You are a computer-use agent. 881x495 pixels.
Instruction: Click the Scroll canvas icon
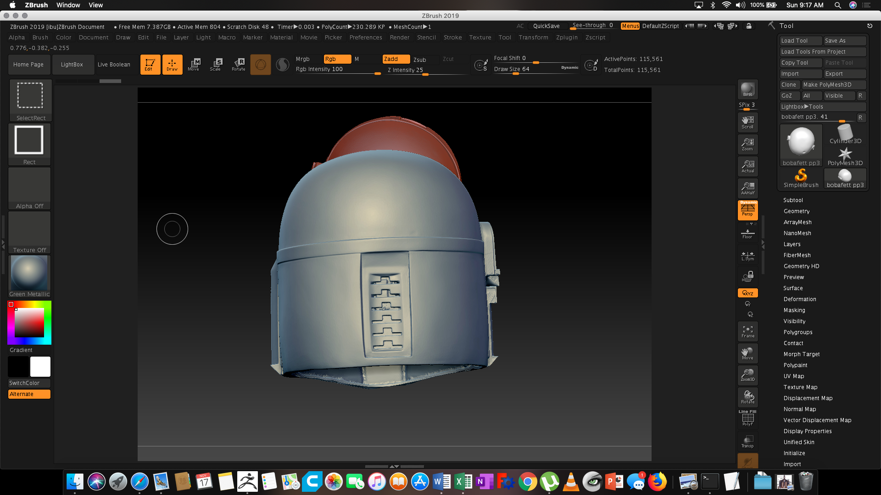pos(747,122)
